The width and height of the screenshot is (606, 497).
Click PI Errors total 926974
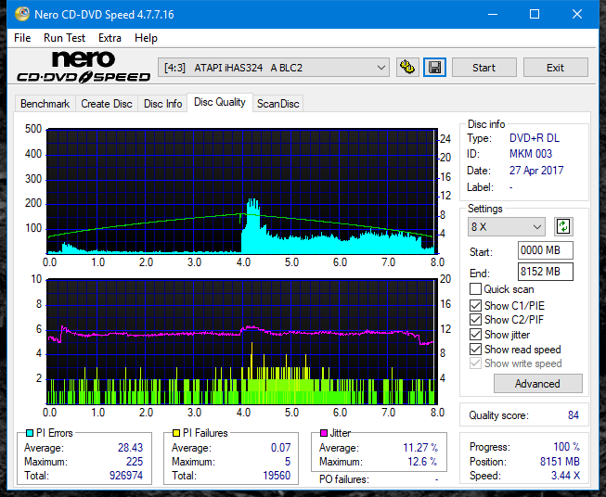coord(126,476)
